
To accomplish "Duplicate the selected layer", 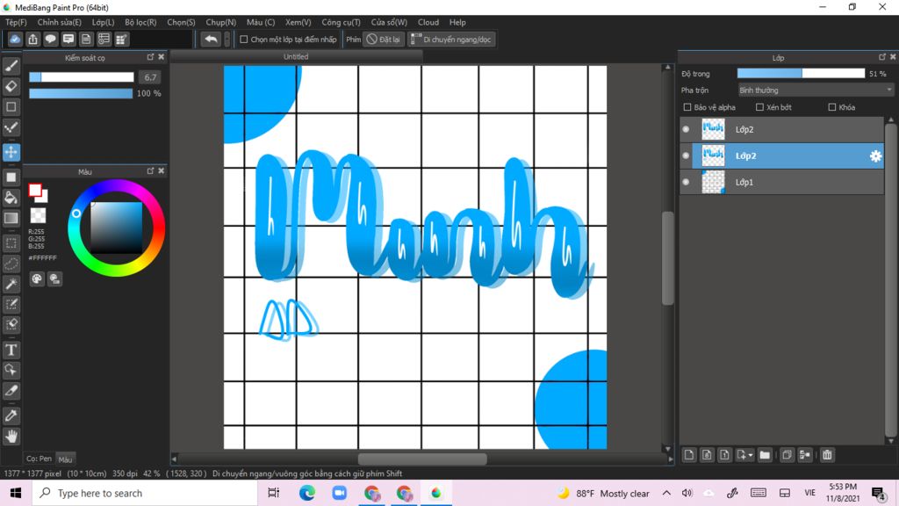I will [788, 455].
